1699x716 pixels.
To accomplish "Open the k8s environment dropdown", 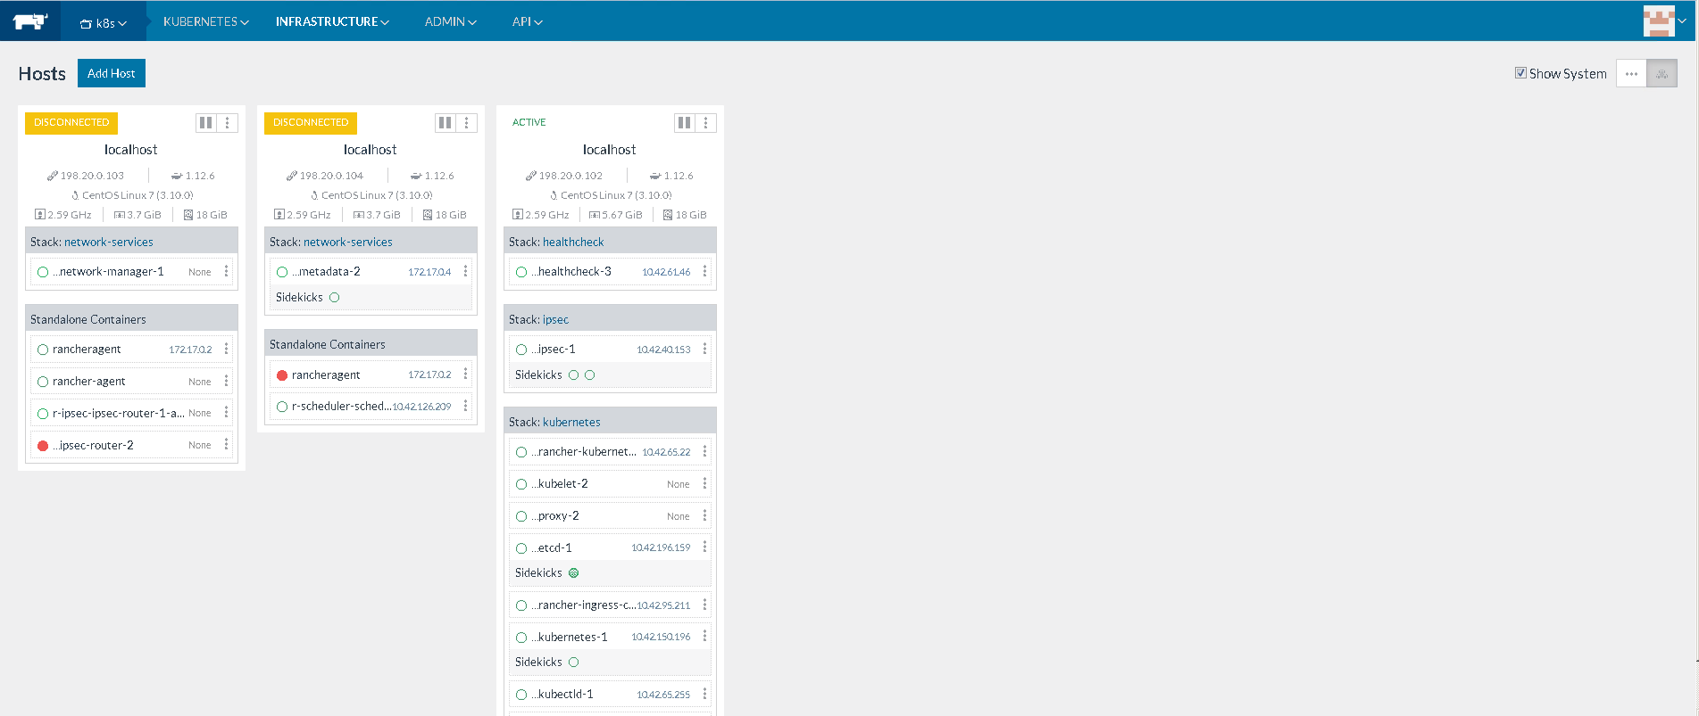I will pos(104,23).
